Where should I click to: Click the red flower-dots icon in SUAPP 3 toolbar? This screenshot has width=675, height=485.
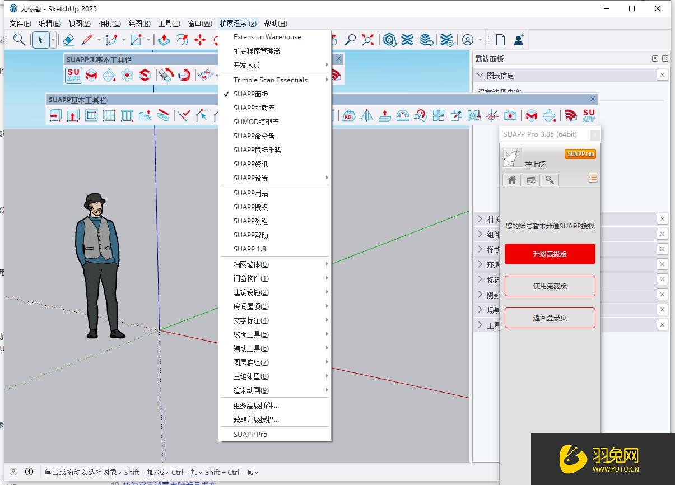[x=127, y=75]
